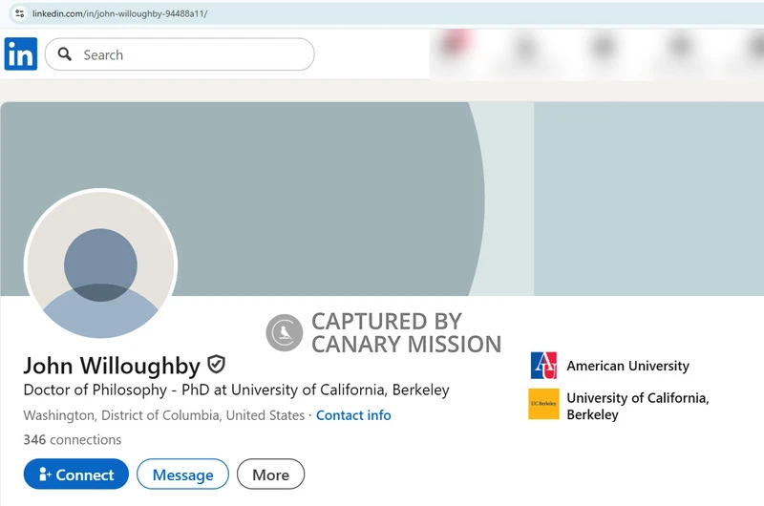Open University of California, Berkeley link
Screen dimensions: 764x506
pos(637,406)
